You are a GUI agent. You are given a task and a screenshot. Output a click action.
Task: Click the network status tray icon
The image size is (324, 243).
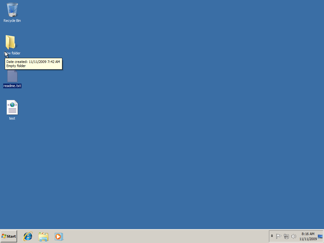pyautogui.click(x=286, y=236)
